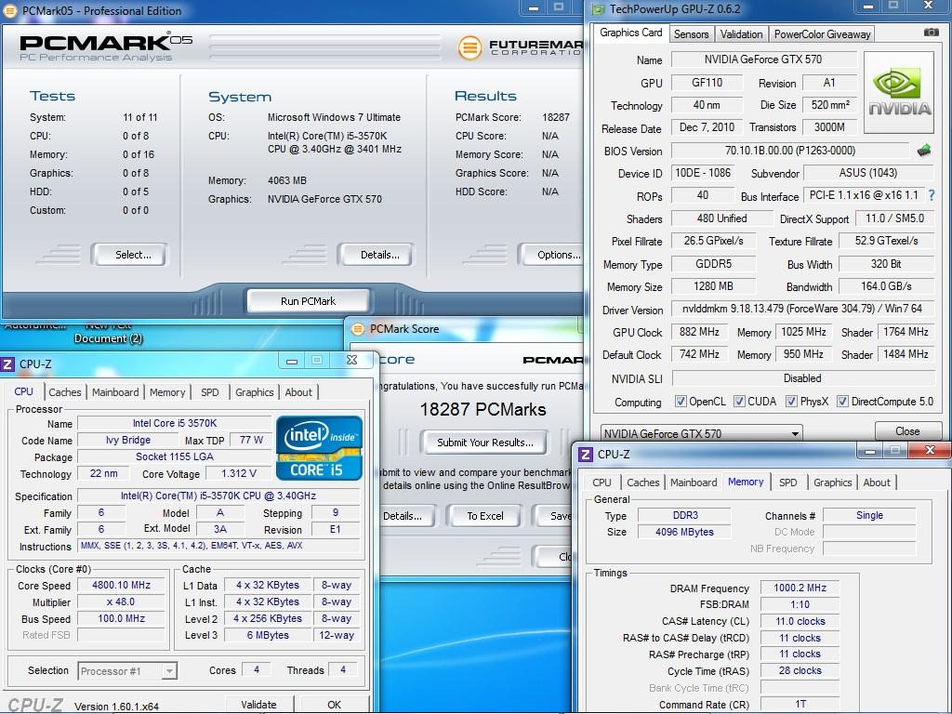Viewport: 952px width, 714px height.
Task: Click the Memory Size value 1280 MB
Action: (x=713, y=286)
